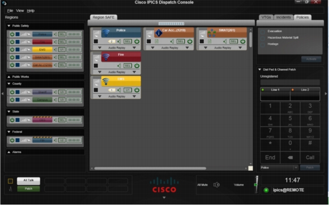Screen dimensions: 330x206
Task: Click the All Talk button
Action: point(29,180)
